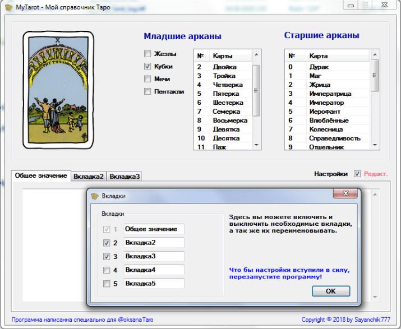401x329 pixels.
Task: Confirm dialog with OK button
Action: (x=331, y=291)
